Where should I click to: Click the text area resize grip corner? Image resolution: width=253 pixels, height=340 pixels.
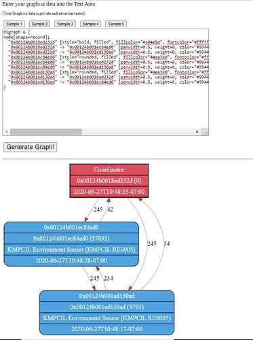click(205, 132)
